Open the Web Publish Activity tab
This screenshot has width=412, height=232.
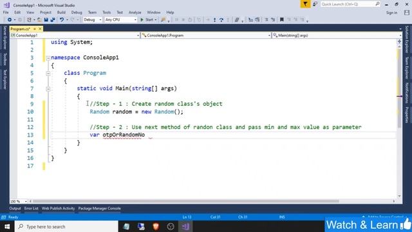point(58,208)
